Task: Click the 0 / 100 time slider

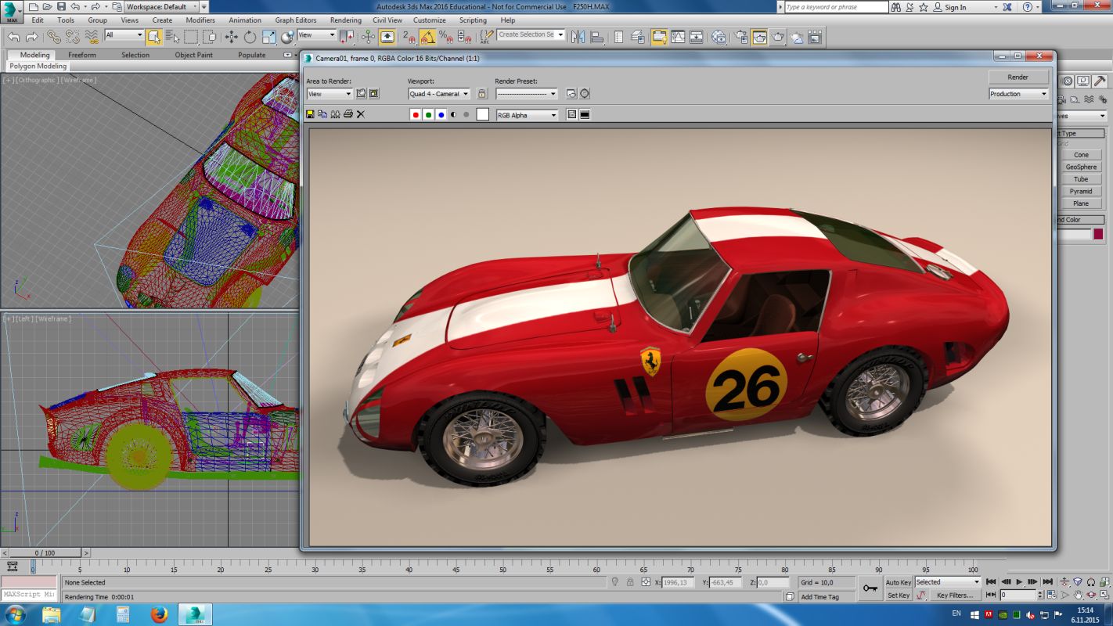Action: tap(43, 553)
